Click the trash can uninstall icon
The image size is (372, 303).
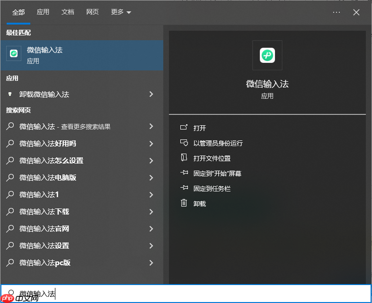coord(184,203)
